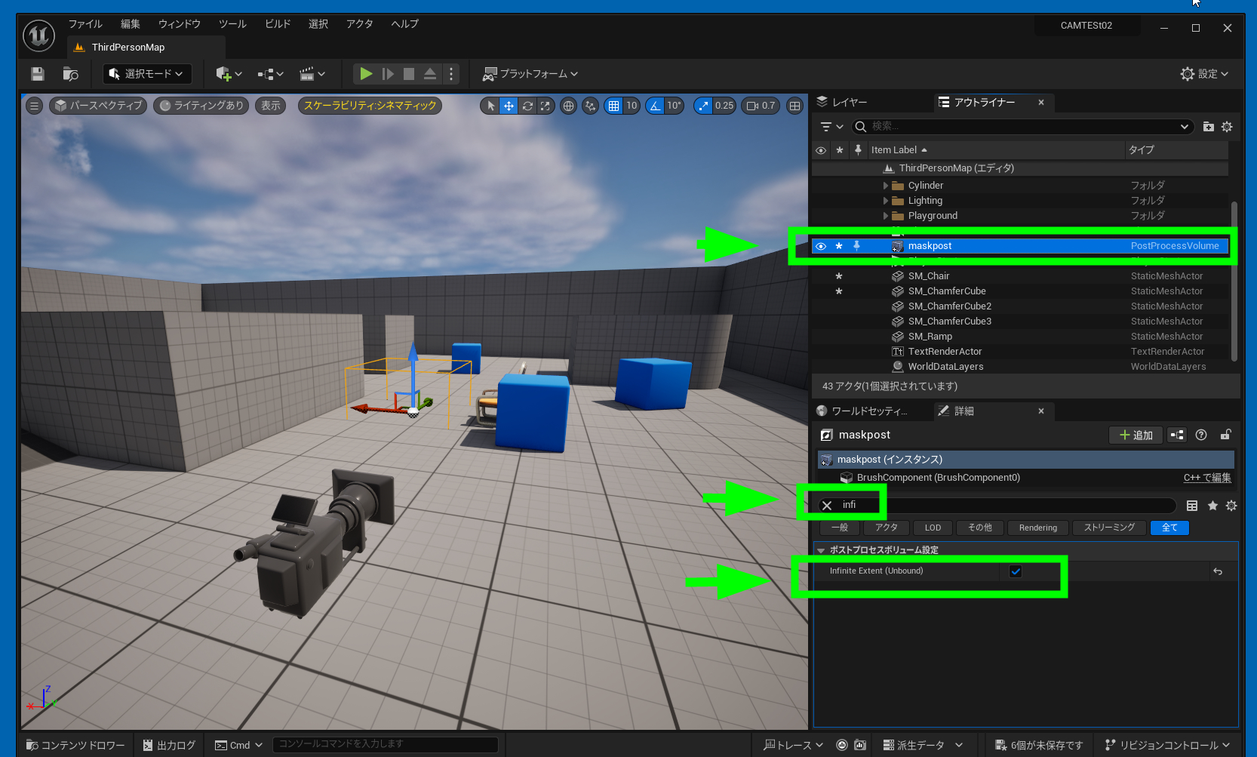
Task: Click the Outliner settings gear icon
Action: point(1227,127)
